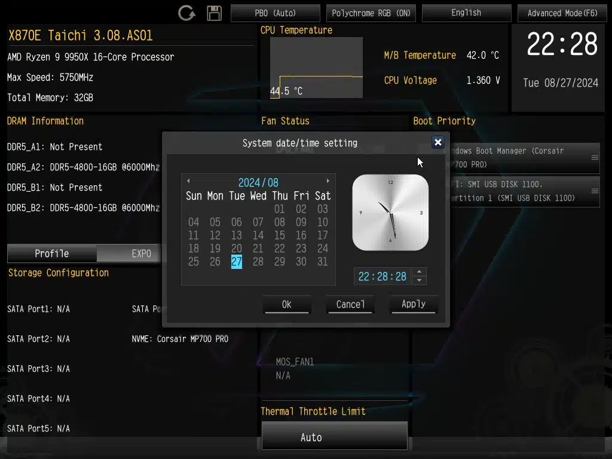
Task: Close the System date/time setting dialog
Action: coord(437,142)
